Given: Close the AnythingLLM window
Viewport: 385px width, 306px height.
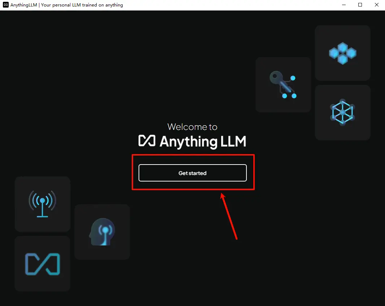Looking at the screenshot, I should [x=376, y=5].
